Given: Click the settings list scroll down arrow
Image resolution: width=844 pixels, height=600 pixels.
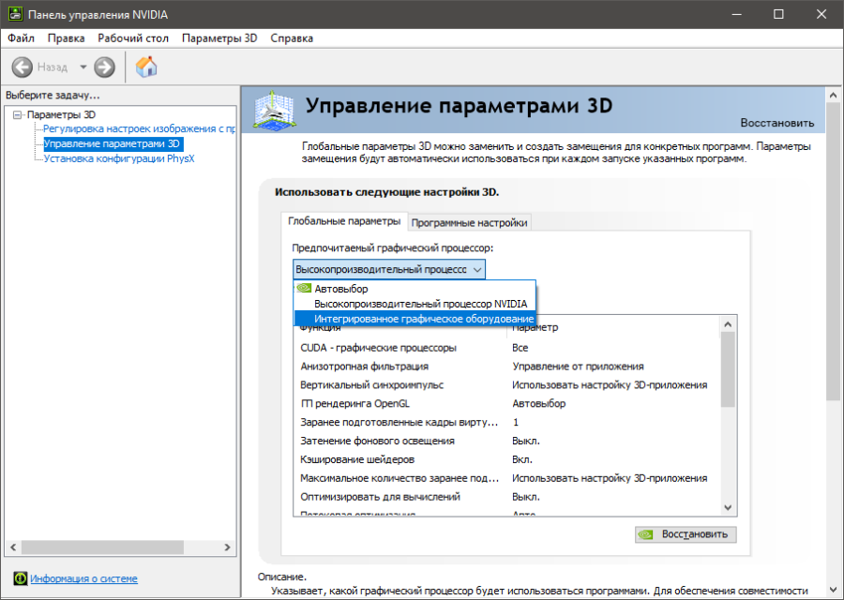Looking at the screenshot, I should pos(728,507).
